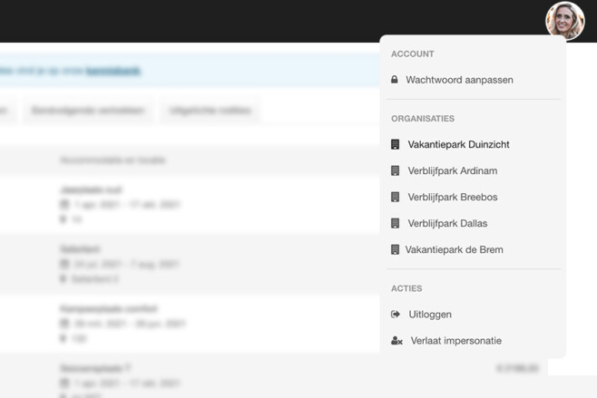
Task: Click the building icon beside Verblijfpark Ardinam
Action: [x=395, y=170]
